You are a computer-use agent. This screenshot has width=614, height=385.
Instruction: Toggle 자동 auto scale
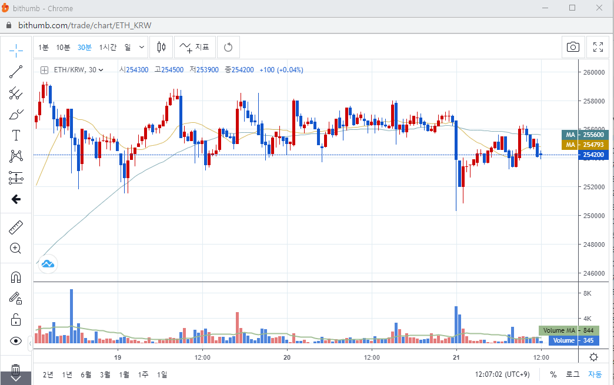coord(595,374)
